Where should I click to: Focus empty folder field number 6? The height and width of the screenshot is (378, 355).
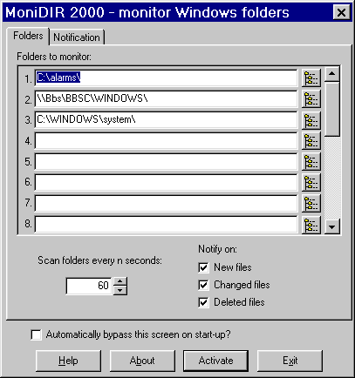tap(167, 182)
